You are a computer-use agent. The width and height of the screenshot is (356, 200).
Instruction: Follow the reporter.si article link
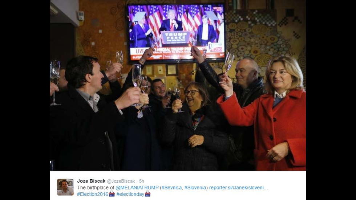pyautogui.click(x=238, y=188)
